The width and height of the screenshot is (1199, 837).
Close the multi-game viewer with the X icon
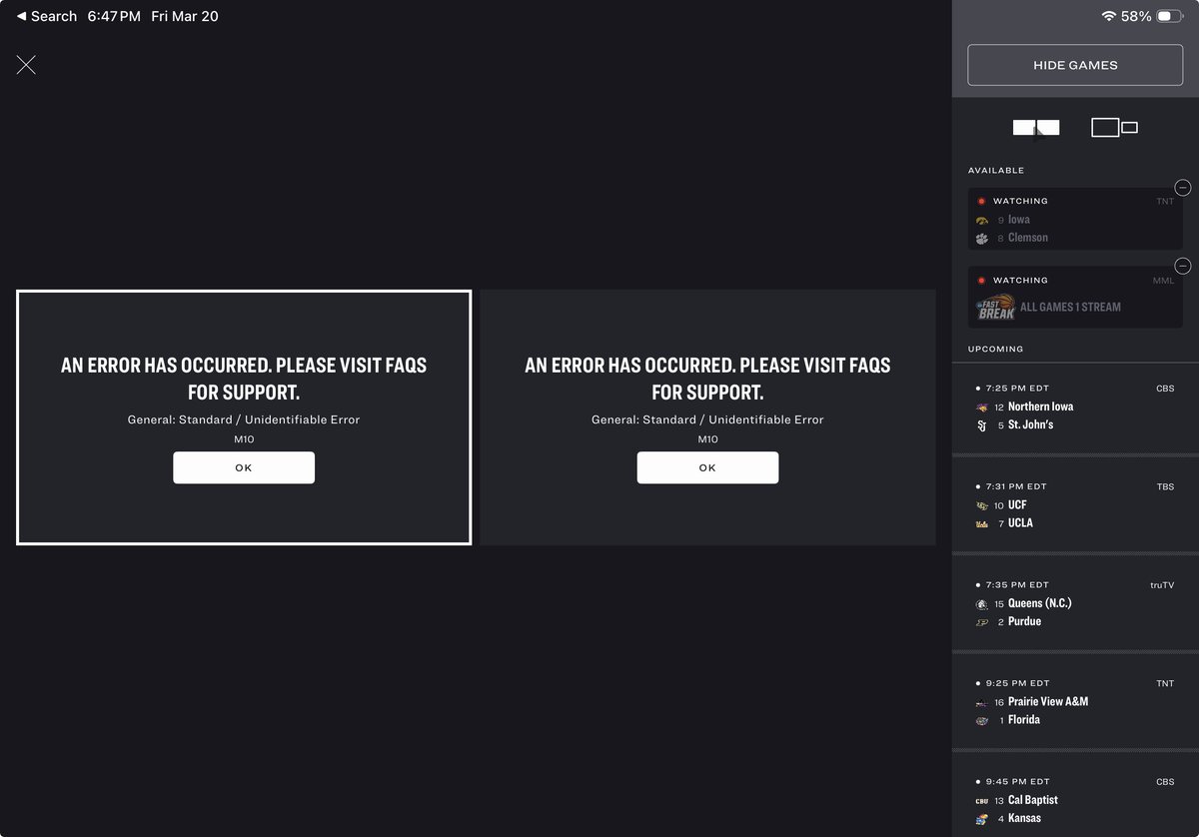tap(26, 65)
